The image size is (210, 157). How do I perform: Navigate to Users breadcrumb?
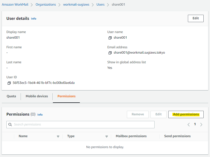100,5
